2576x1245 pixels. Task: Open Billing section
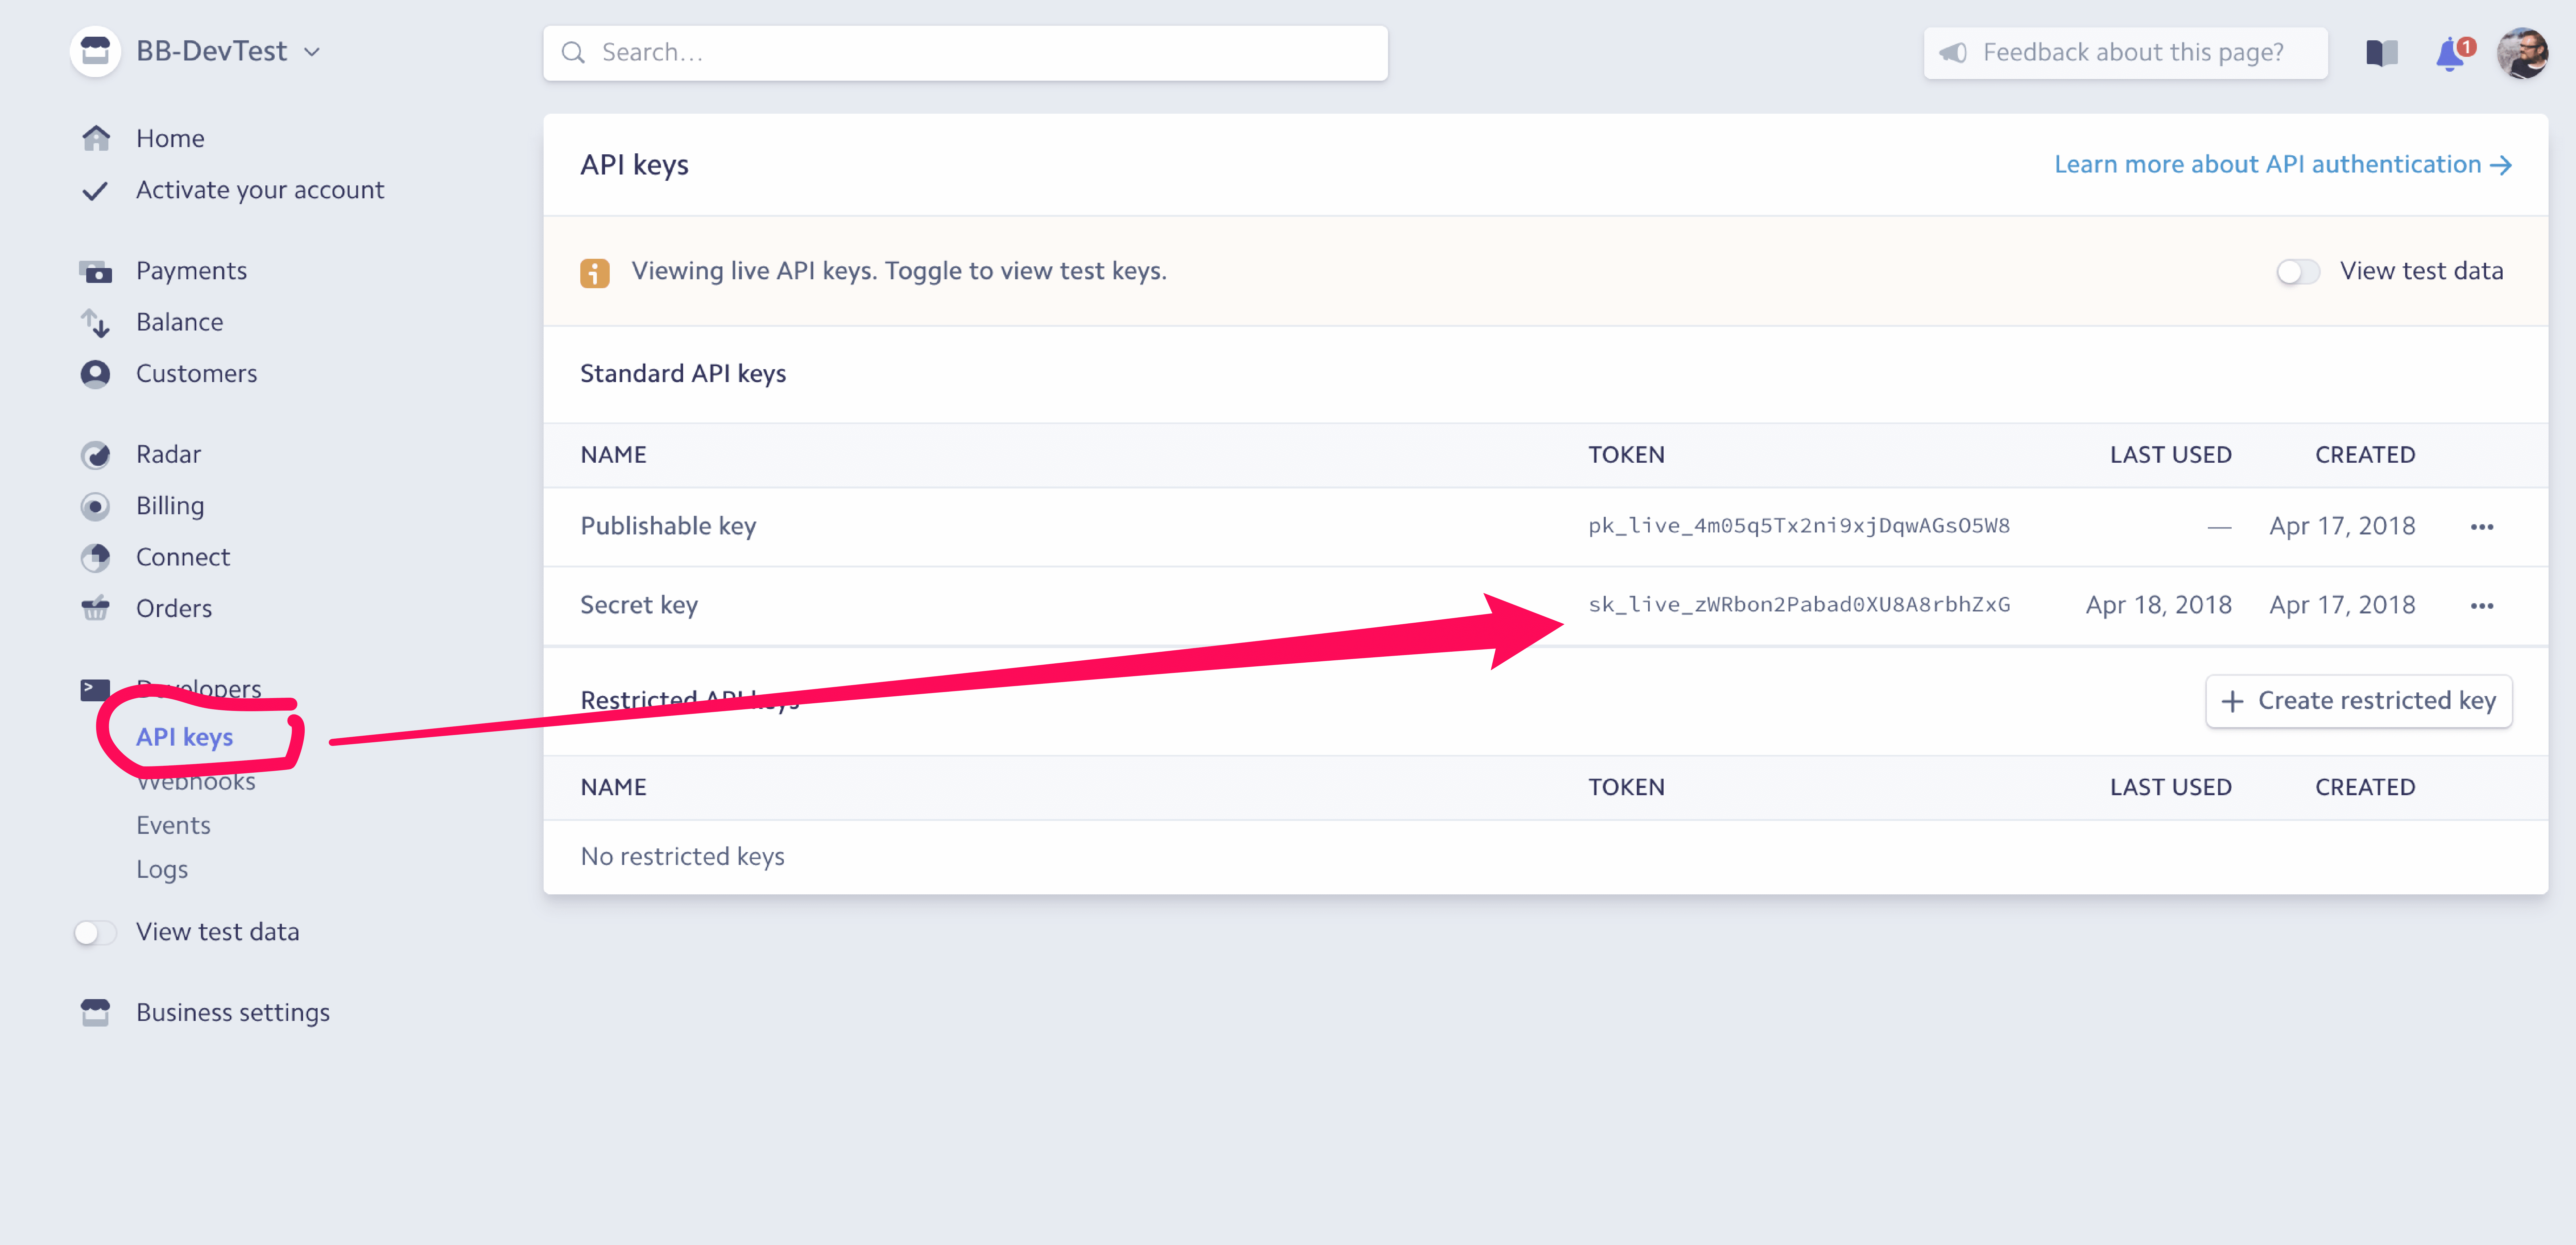point(170,506)
